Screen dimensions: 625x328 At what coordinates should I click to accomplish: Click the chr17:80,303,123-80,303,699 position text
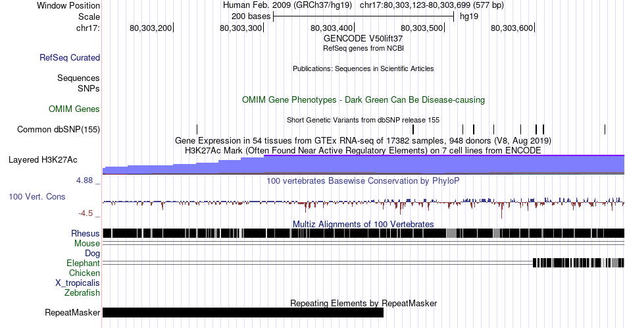pyautogui.click(x=432, y=5)
